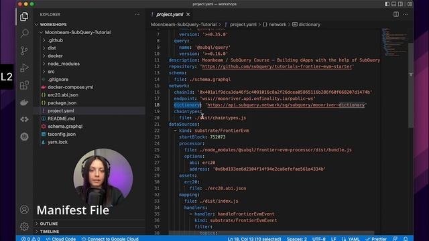
Task: Toggle secondary side bar layout icon
Action: coord(401,4)
